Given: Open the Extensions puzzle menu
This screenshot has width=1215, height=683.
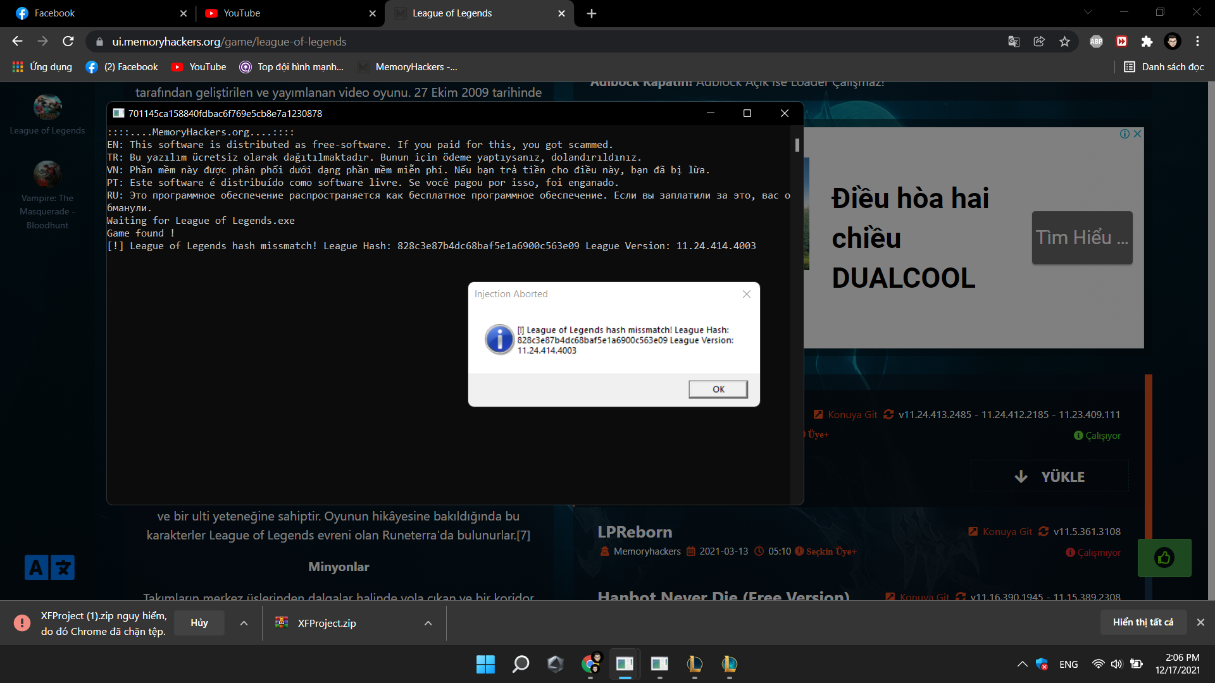Looking at the screenshot, I should (x=1147, y=42).
